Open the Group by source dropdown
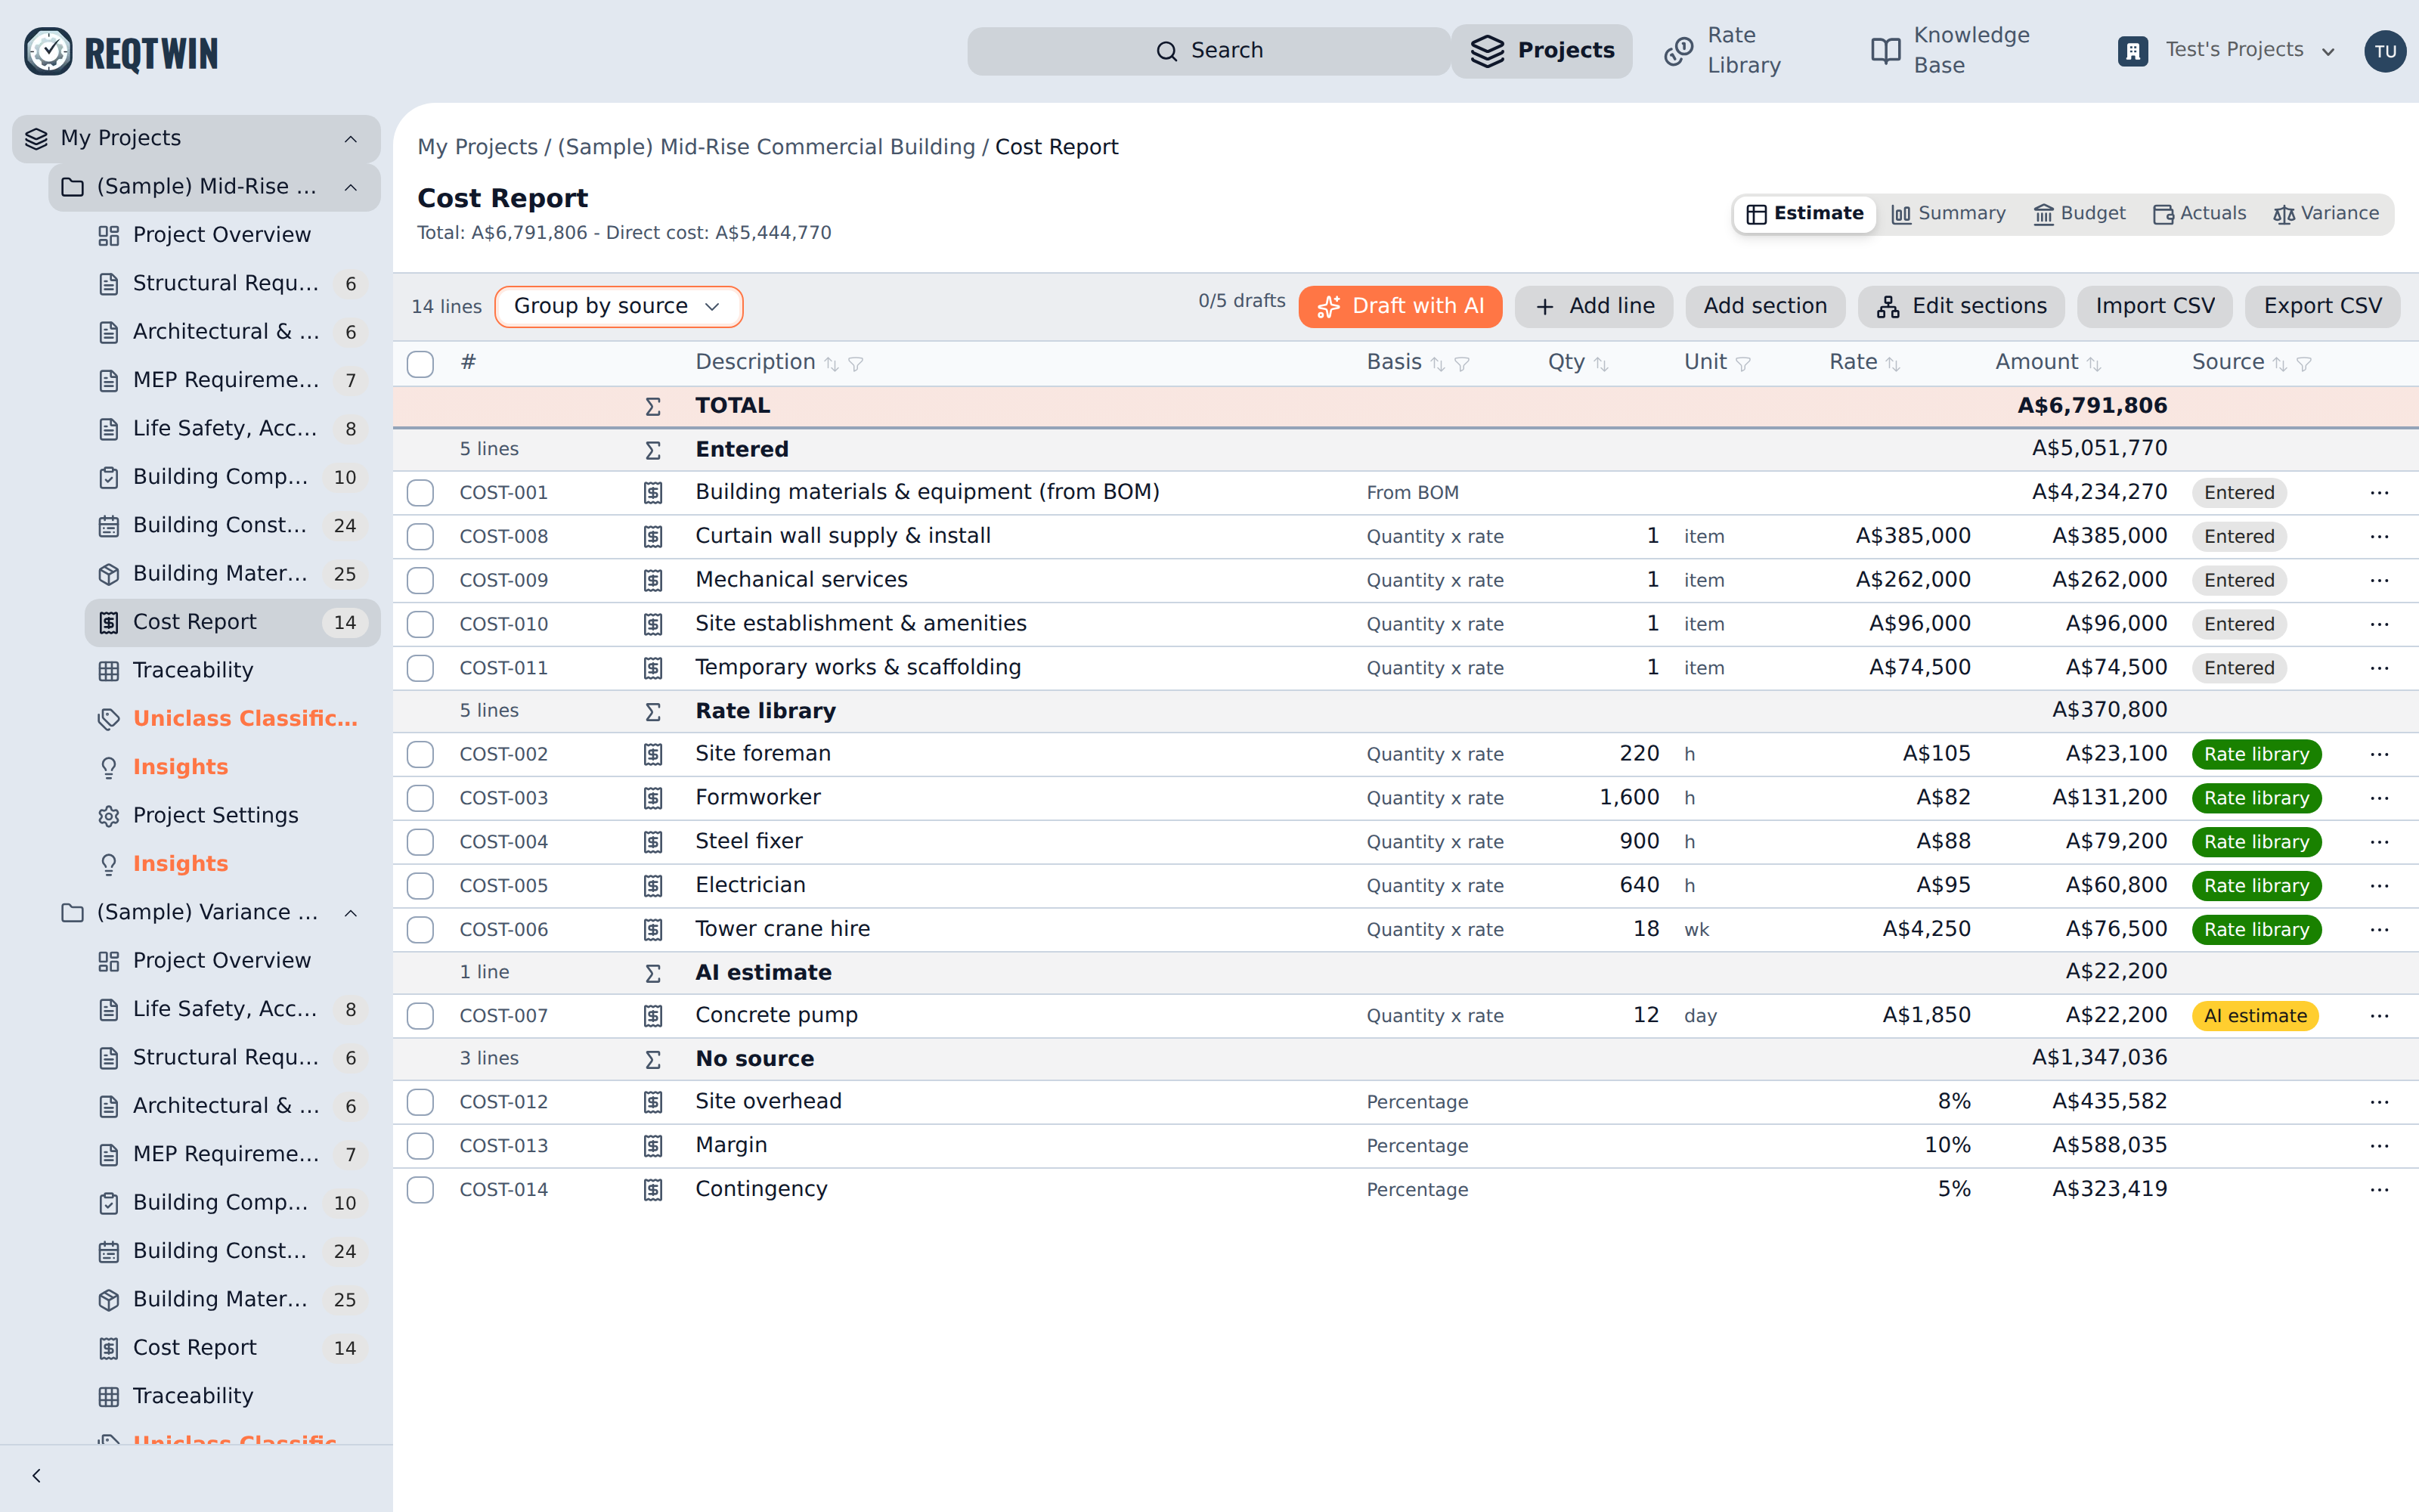 [x=618, y=306]
